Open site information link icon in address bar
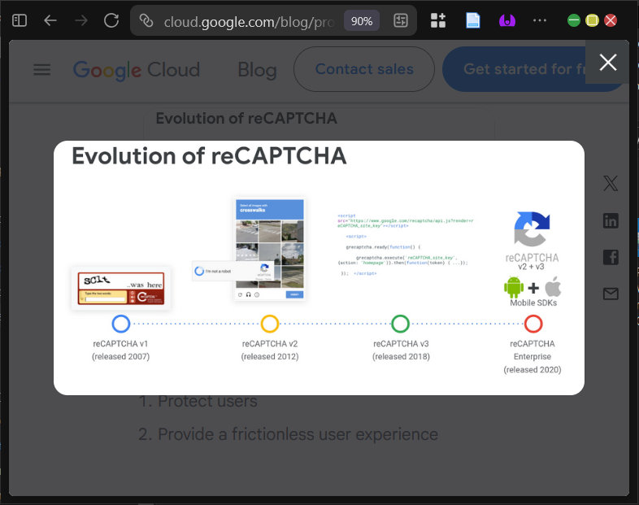Screen dimensions: 639x505 (146, 20)
